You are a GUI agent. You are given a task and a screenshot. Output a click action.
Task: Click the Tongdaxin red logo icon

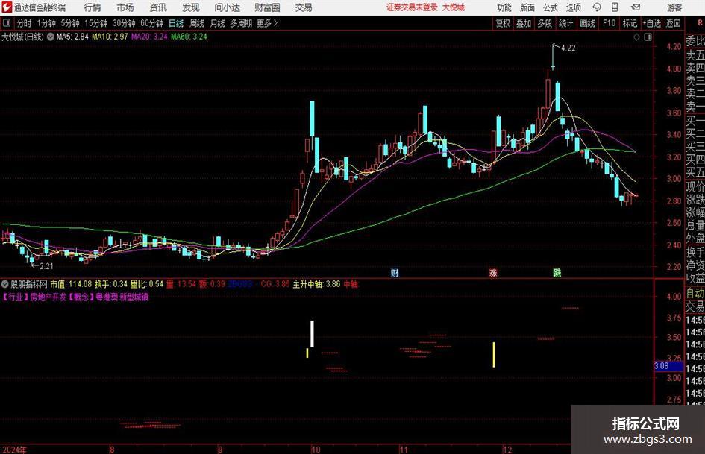[6, 7]
